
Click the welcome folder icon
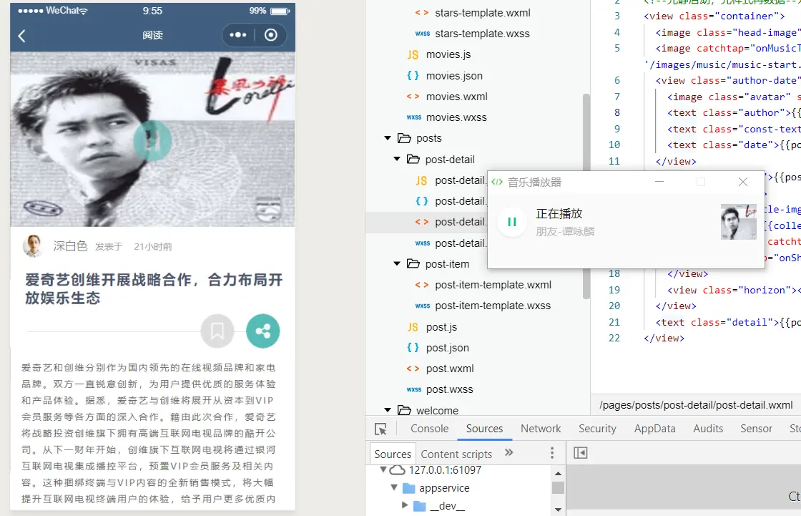[x=405, y=410]
